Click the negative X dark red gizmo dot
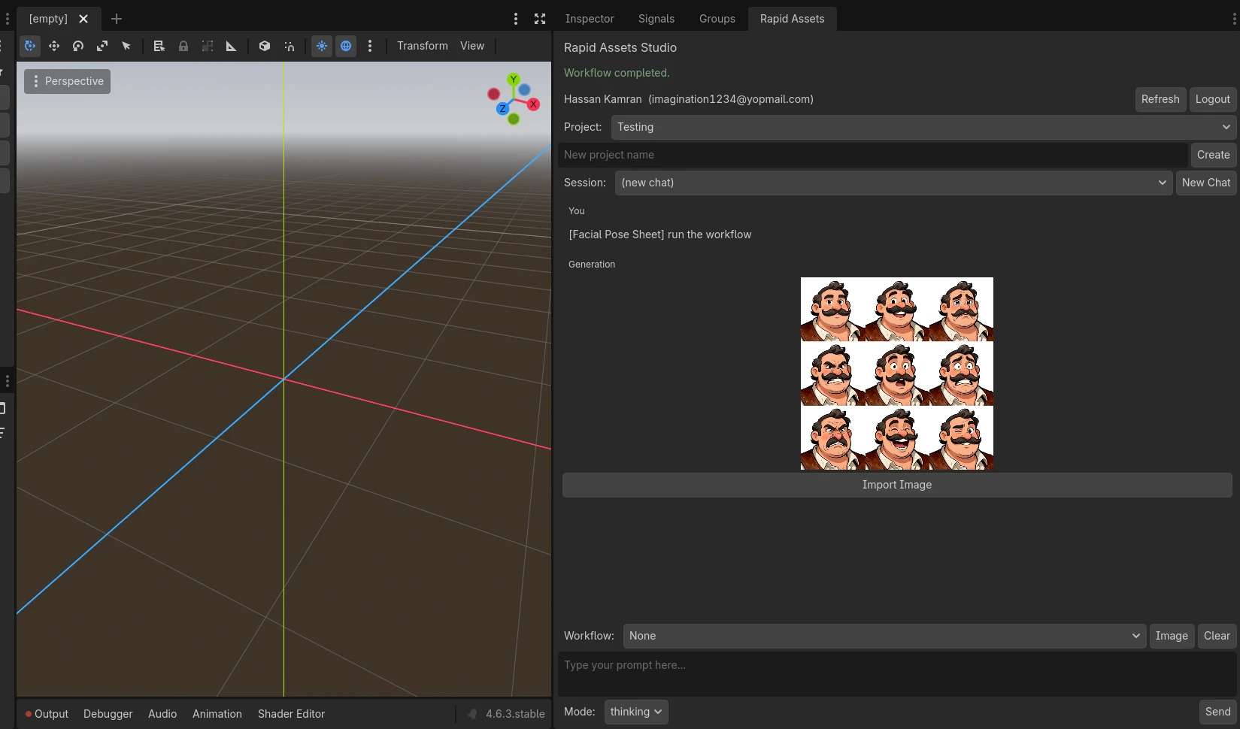 point(493,94)
